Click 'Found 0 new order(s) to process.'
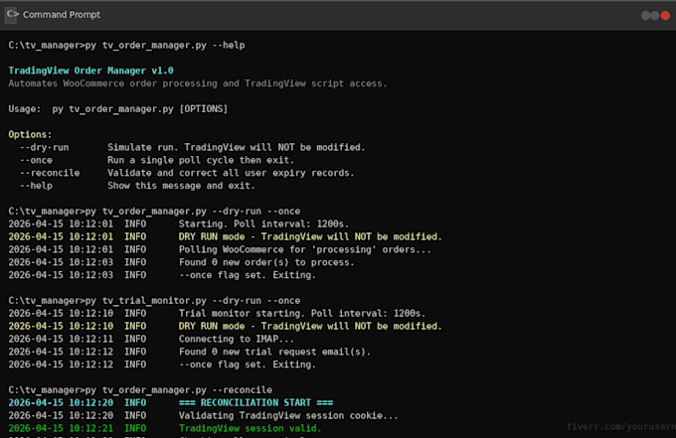 pos(266,262)
